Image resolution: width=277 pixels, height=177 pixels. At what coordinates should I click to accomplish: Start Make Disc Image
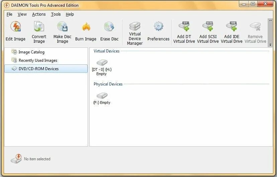[62, 32]
